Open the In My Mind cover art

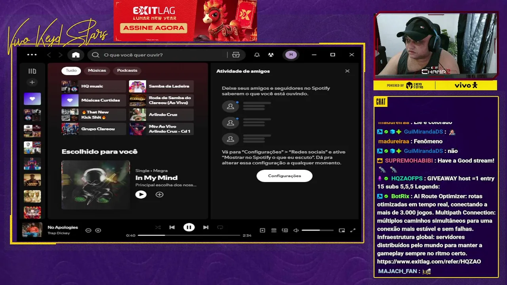[x=95, y=184]
